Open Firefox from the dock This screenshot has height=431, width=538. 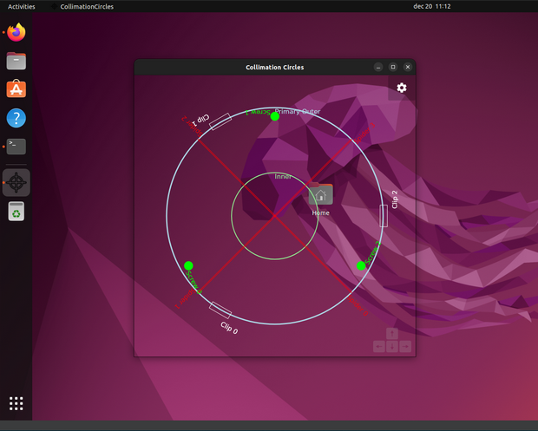(x=16, y=32)
